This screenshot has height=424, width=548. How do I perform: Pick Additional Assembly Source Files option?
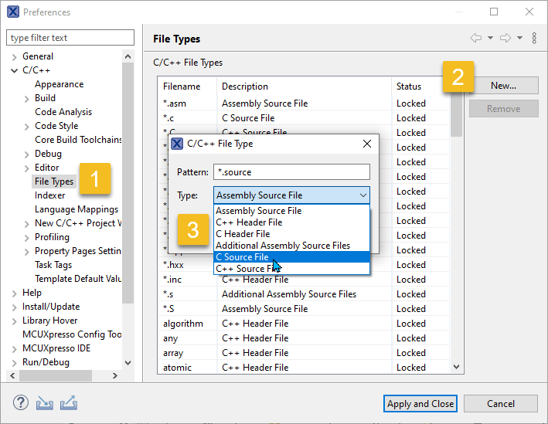click(292, 246)
